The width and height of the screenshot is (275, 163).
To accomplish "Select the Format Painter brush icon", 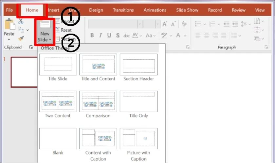I will coord(21,38).
